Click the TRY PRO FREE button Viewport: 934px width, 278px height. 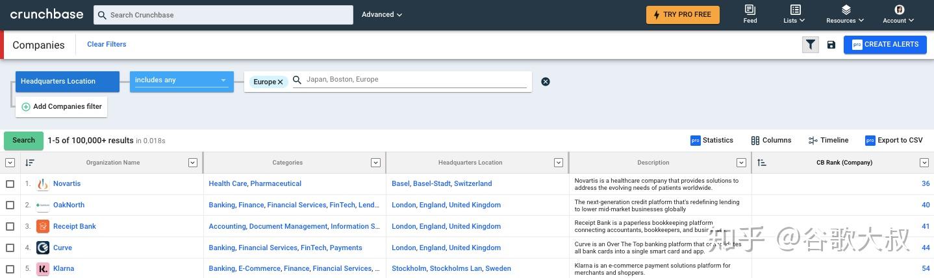tap(683, 14)
